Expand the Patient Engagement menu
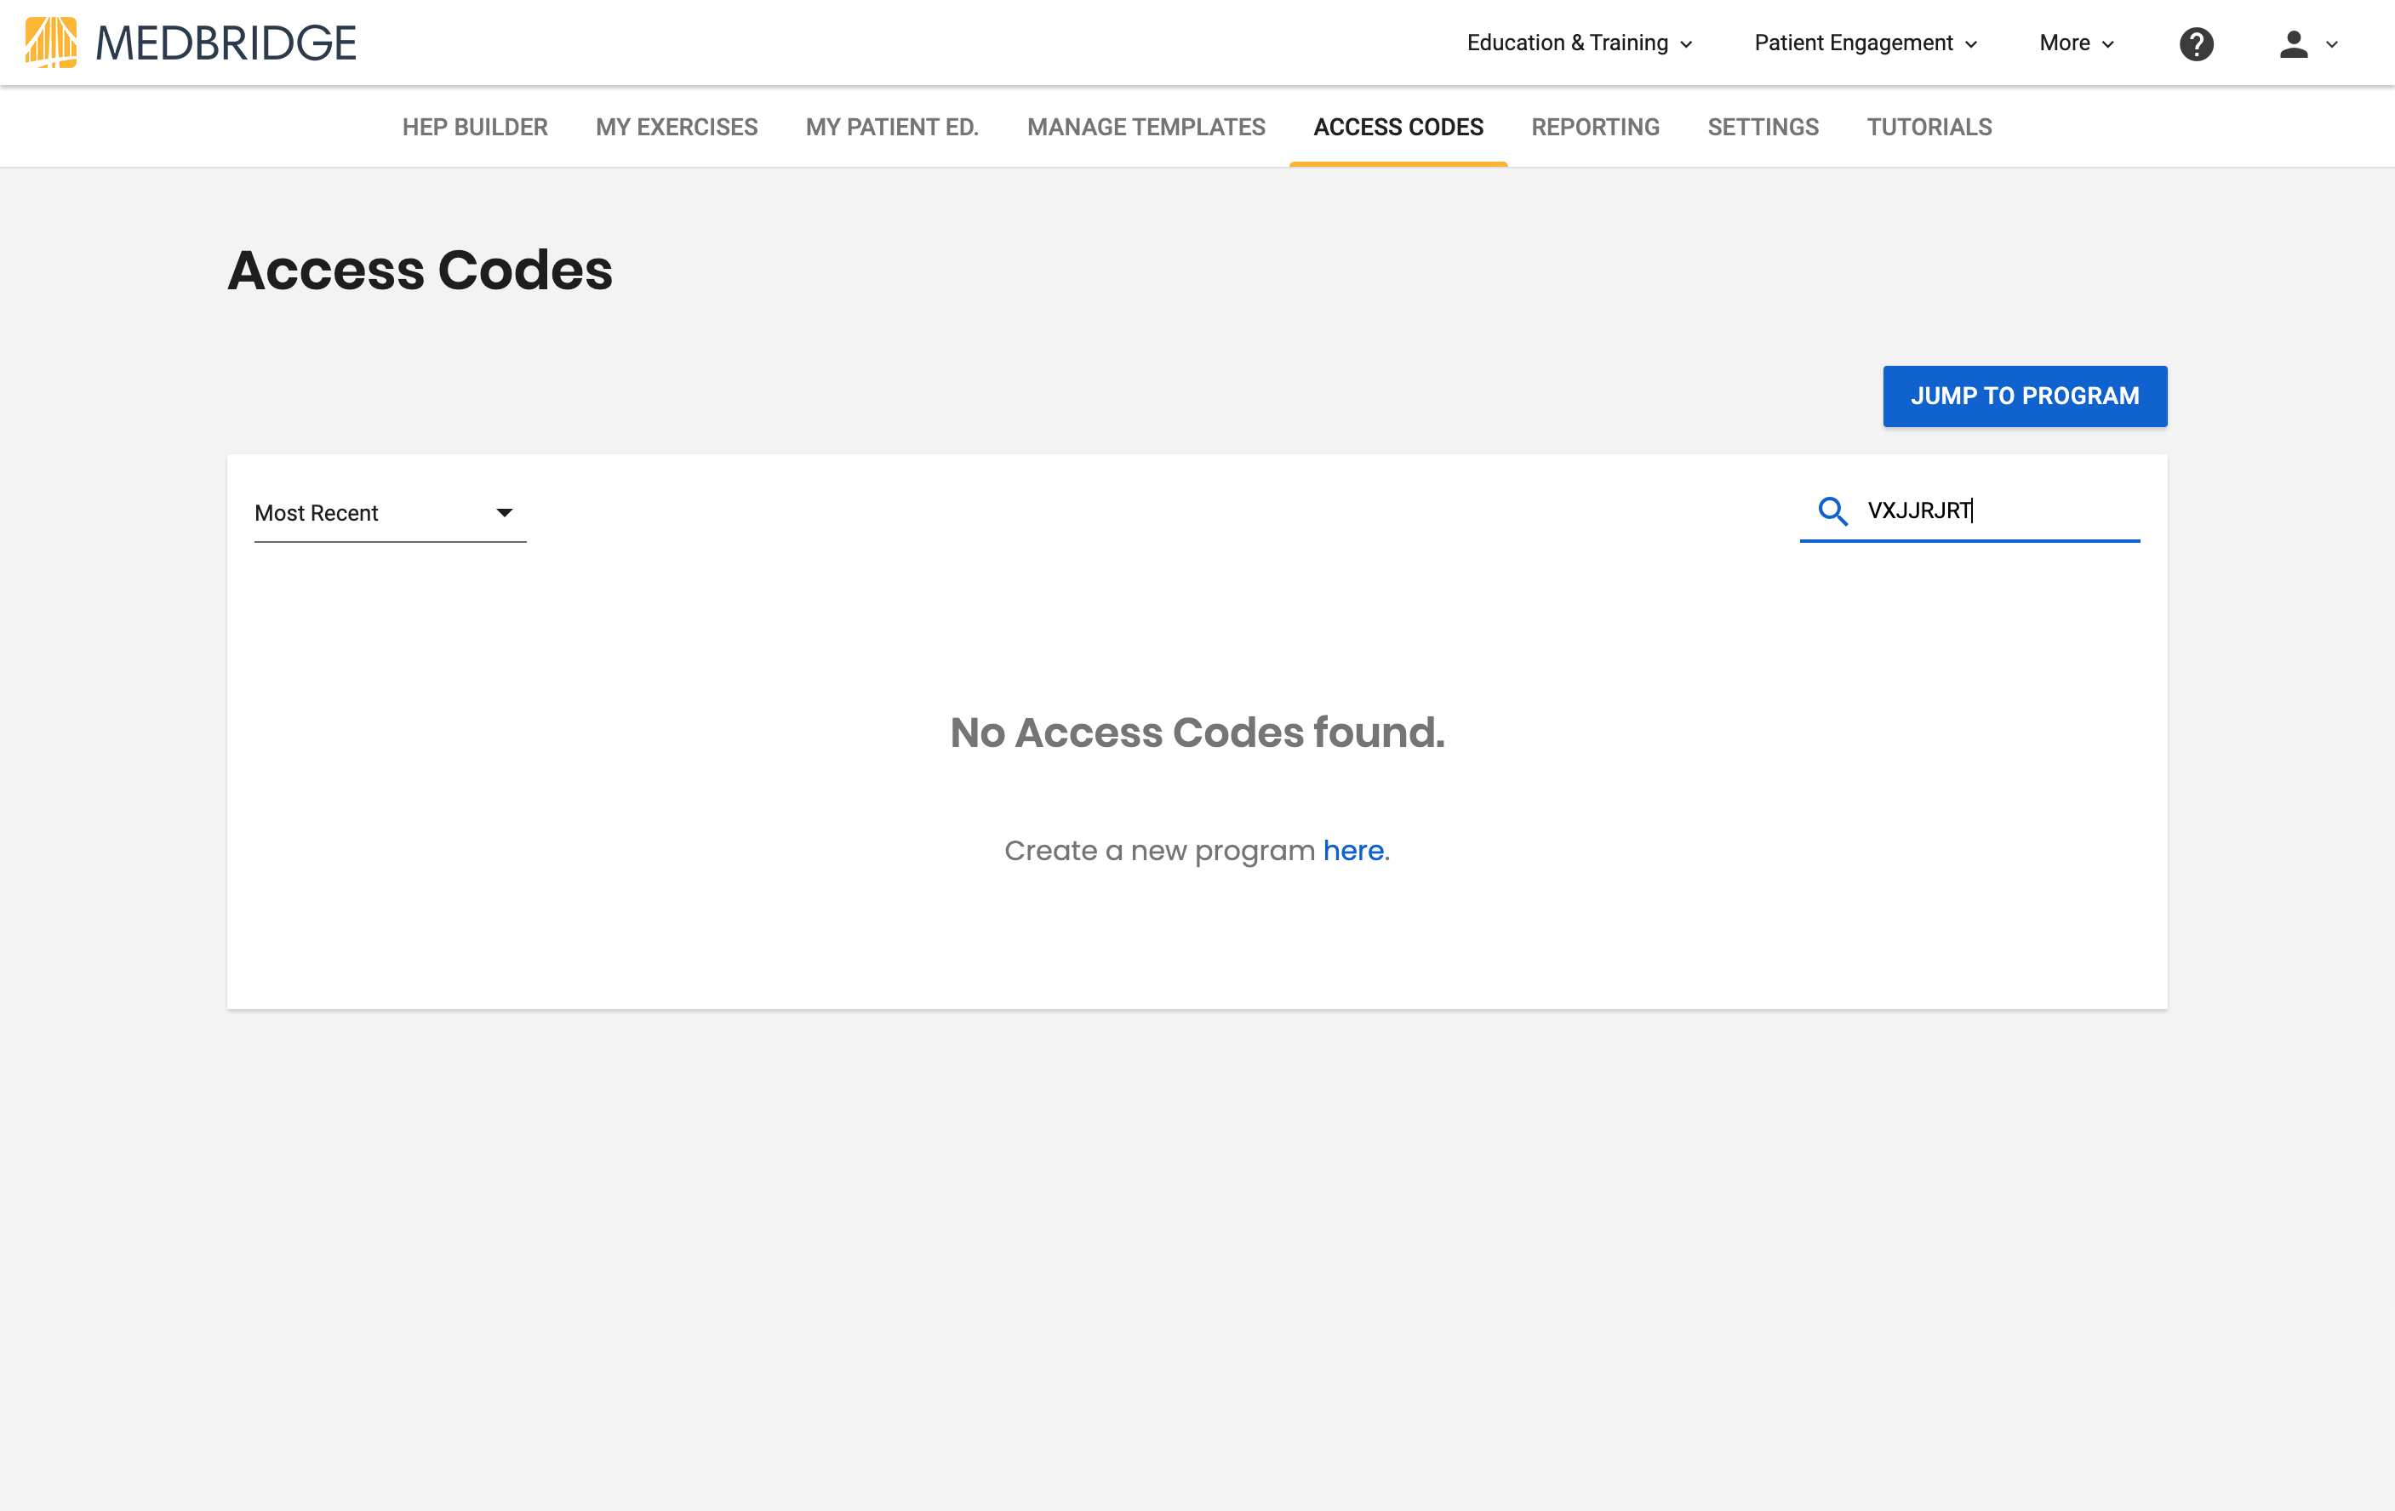The image size is (2395, 1511). click(1866, 43)
